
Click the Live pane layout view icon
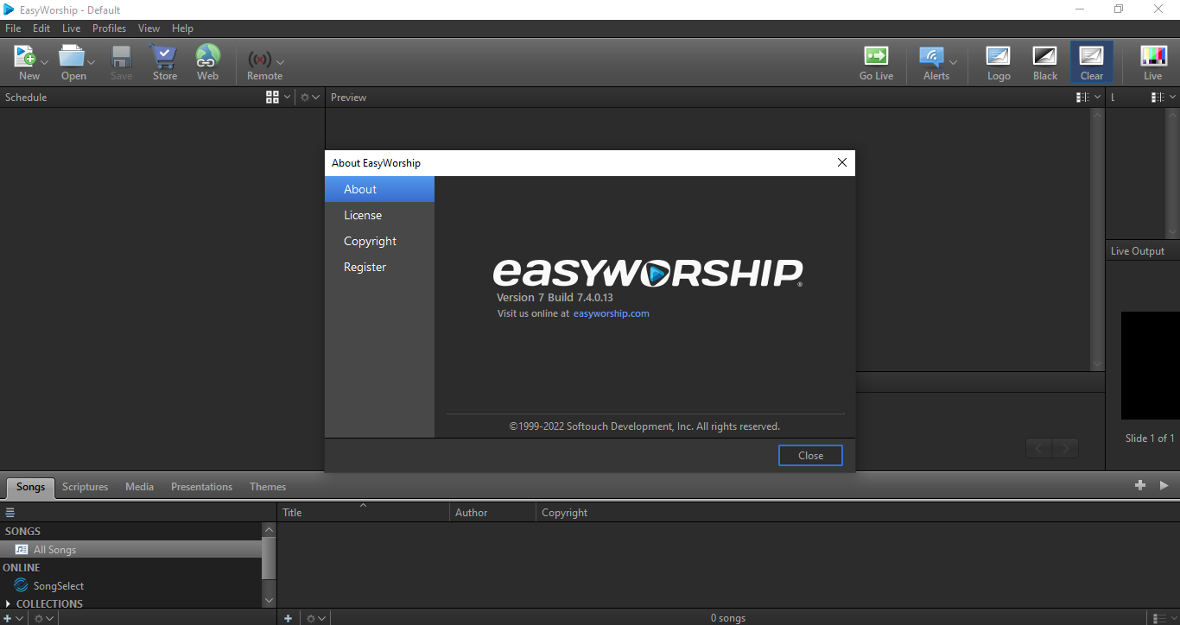[x=1158, y=98]
